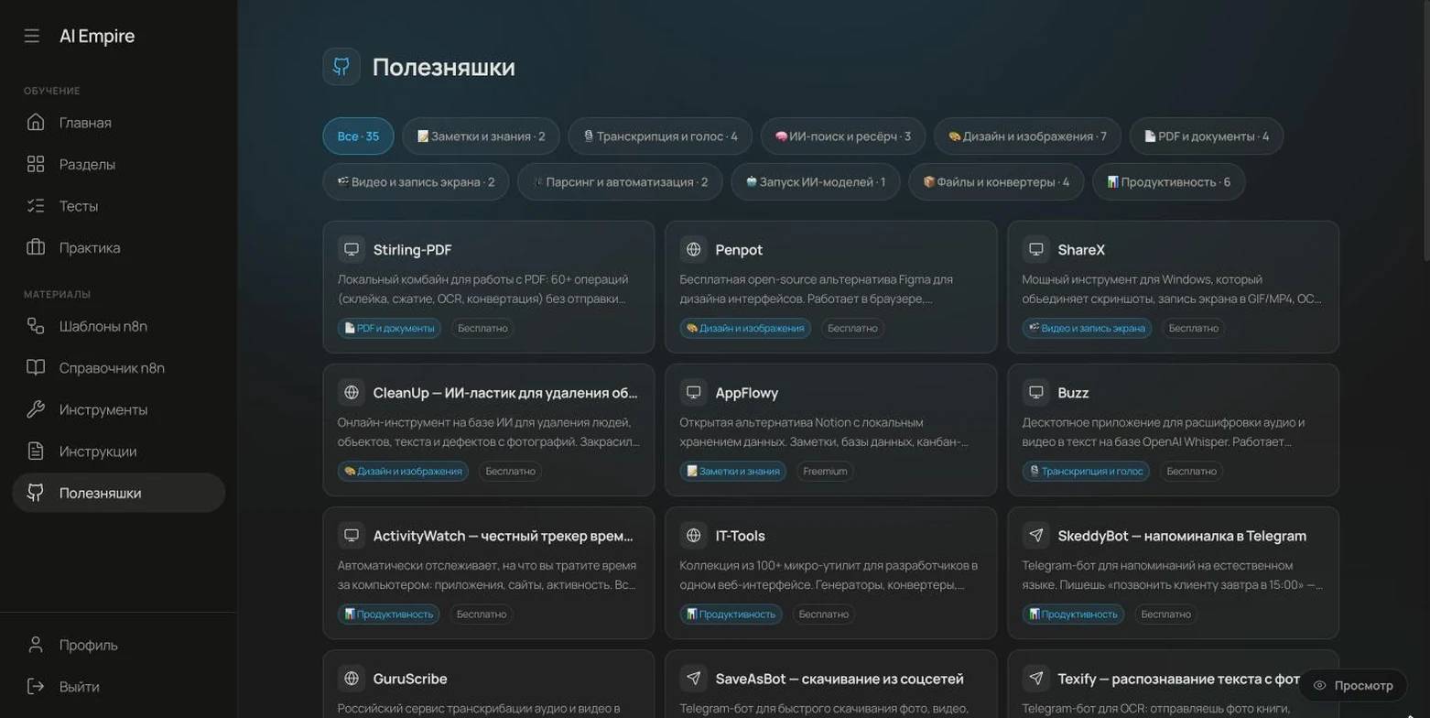Click the monitor icon on AppFlowy card
The width and height of the screenshot is (1430, 718).
tap(693, 393)
